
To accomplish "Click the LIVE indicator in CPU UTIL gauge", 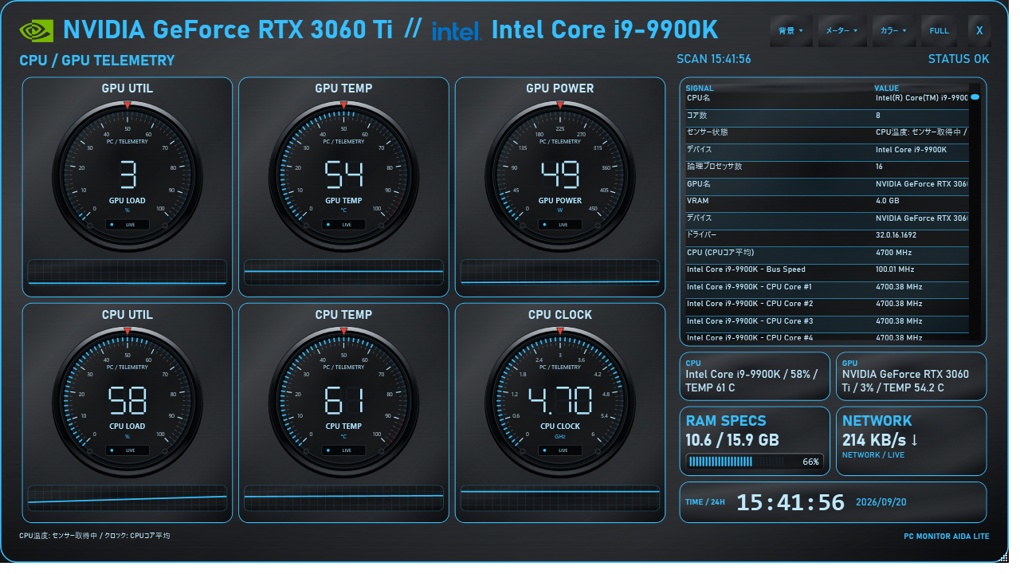I will (127, 450).
